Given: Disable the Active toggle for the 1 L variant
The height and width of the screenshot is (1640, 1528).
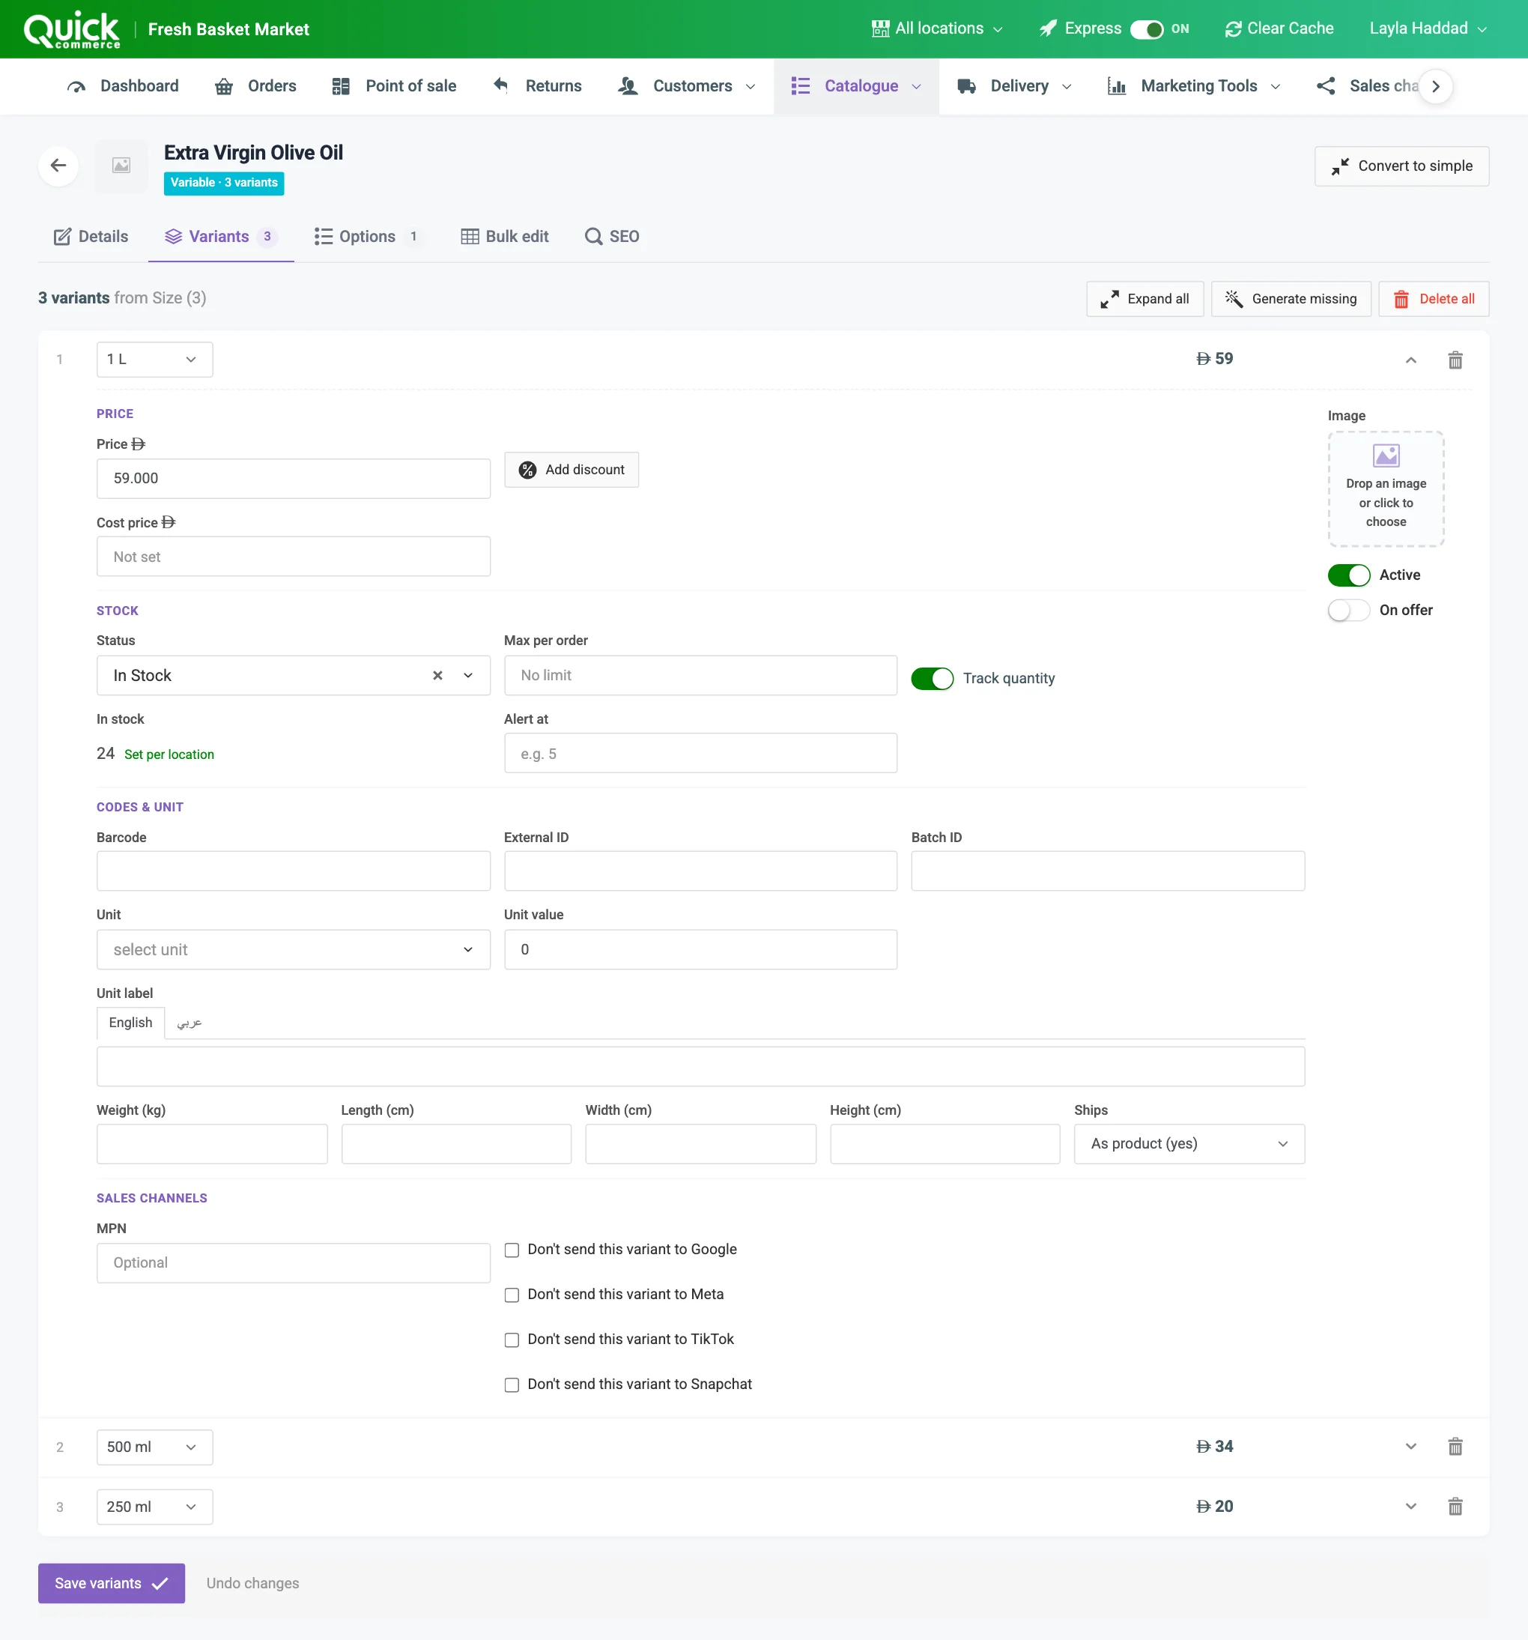Looking at the screenshot, I should pos(1348,575).
